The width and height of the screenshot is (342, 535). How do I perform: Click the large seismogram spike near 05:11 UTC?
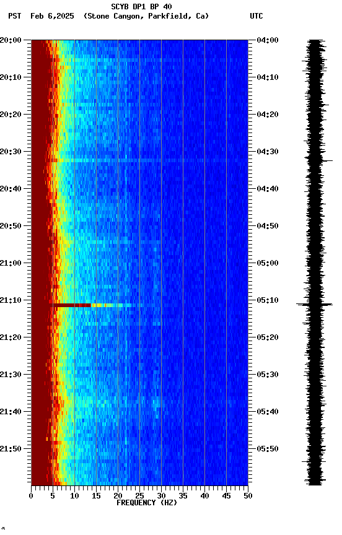coord(314,305)
